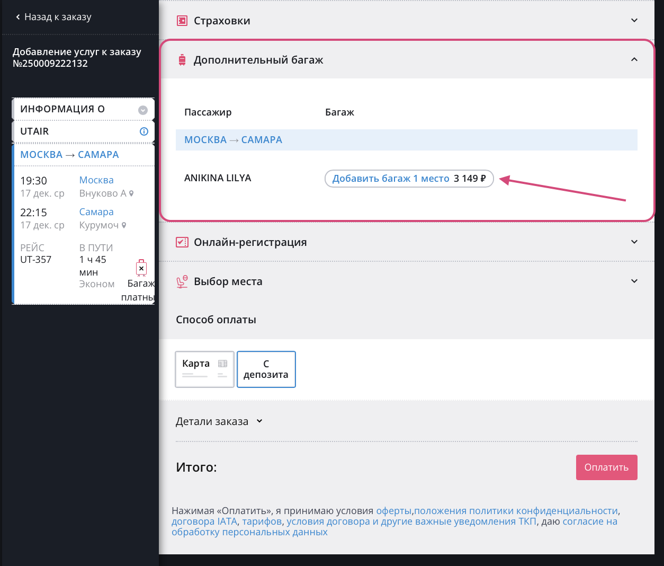Expand the Выбор места section
This screenshot has height=566, width=664.
[634, 281]
